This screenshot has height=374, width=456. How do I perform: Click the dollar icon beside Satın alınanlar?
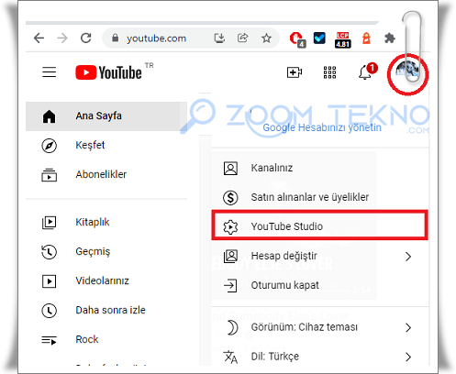click(230, 197)
